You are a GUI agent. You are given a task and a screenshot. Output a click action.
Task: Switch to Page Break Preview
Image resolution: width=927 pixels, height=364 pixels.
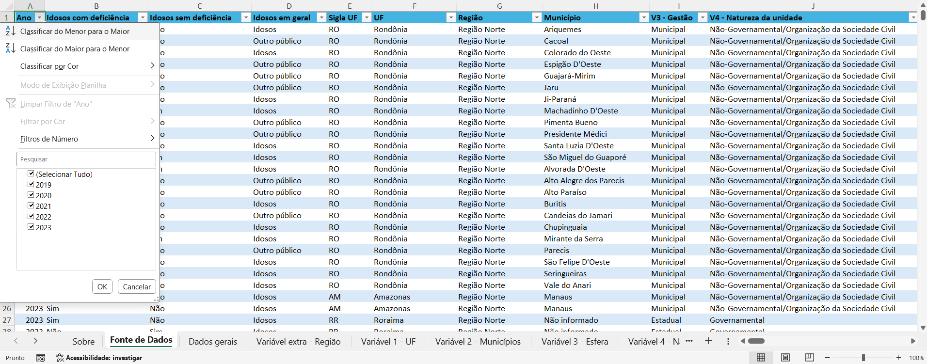coord(809,357)
